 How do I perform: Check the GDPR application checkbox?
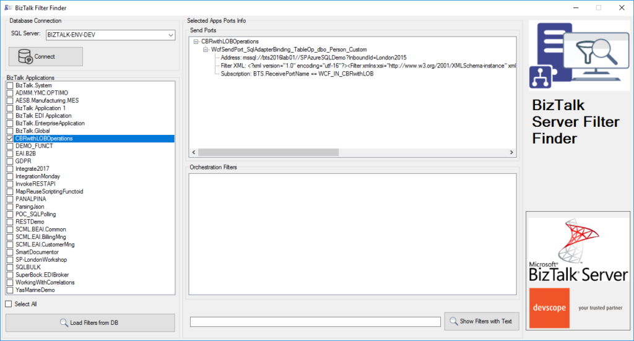point(10,161)
